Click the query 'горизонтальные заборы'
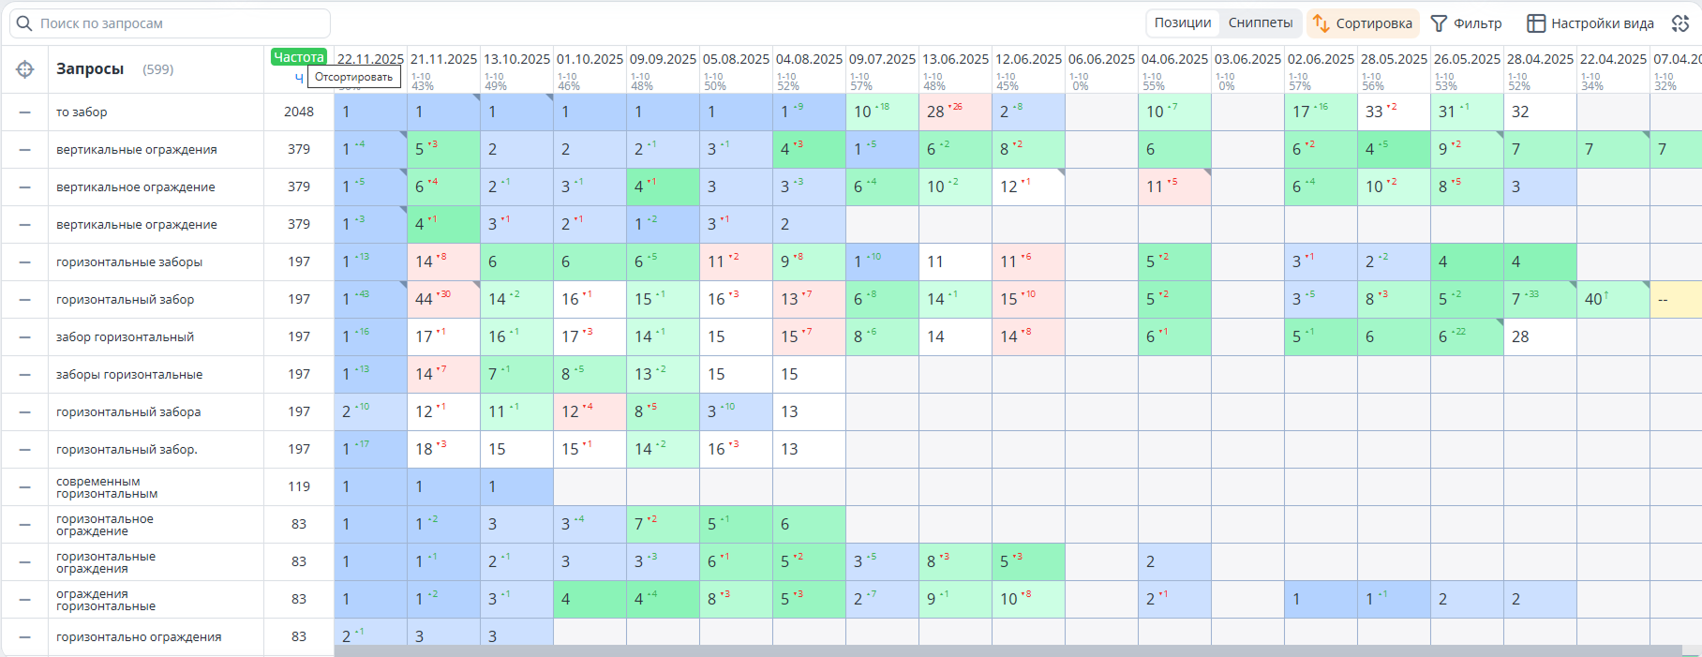Image resolution: width=1702 pixels, height=657 pixels. [129, 262]
